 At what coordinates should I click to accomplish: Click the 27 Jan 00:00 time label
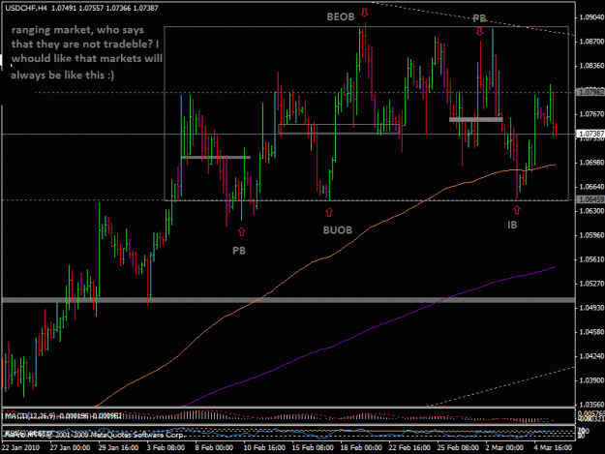[70, 448]
